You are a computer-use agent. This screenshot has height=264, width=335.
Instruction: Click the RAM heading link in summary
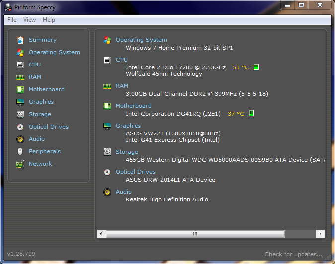click(x=122, y=86)
